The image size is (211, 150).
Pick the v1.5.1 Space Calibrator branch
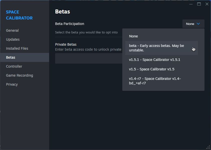coord(161,60)
